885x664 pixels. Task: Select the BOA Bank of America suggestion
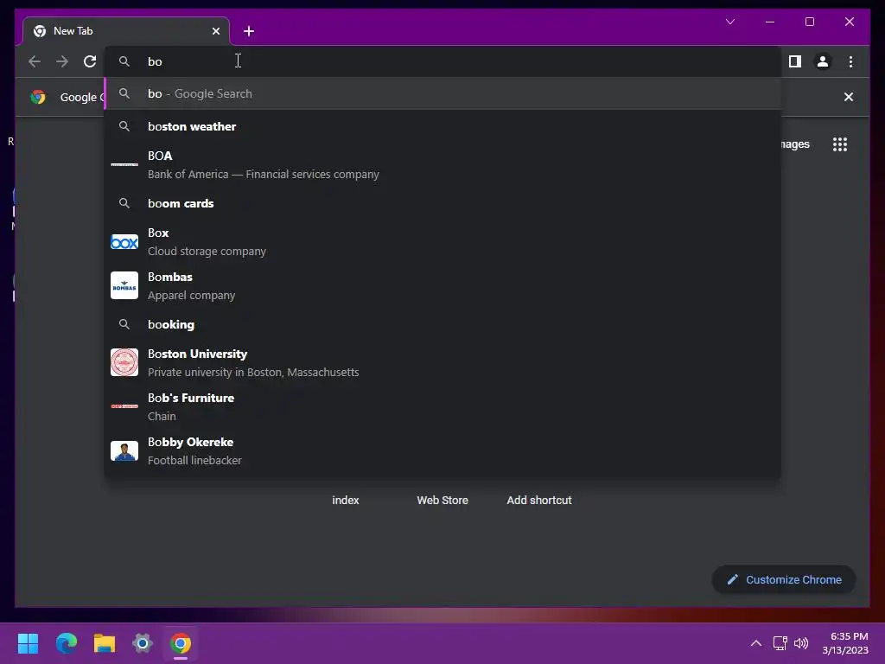click(x=443, y=165)
